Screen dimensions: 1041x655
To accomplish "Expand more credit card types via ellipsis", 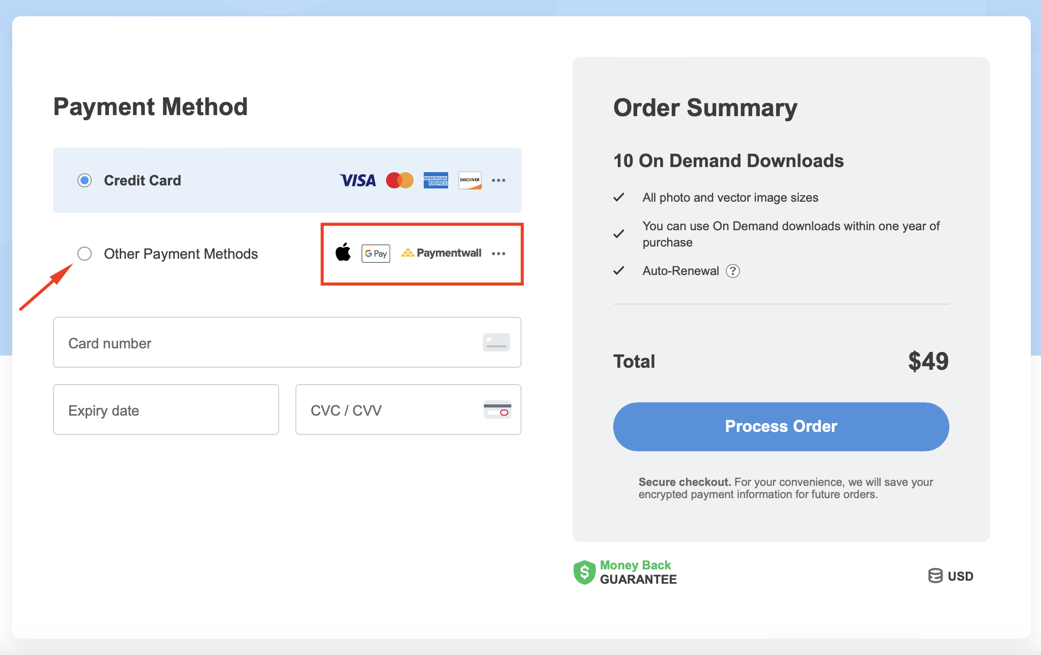I will 499,180.
